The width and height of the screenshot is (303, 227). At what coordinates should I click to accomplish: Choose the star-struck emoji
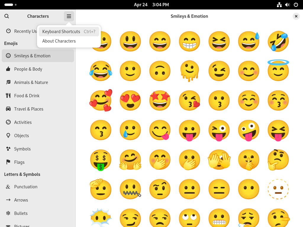(160, 100)
